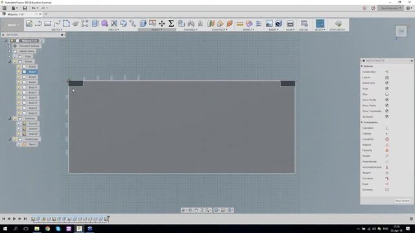Open Windows Start menu
Image resolution: width=415 pixels, height=233 pixels.
tap(5, 228)
